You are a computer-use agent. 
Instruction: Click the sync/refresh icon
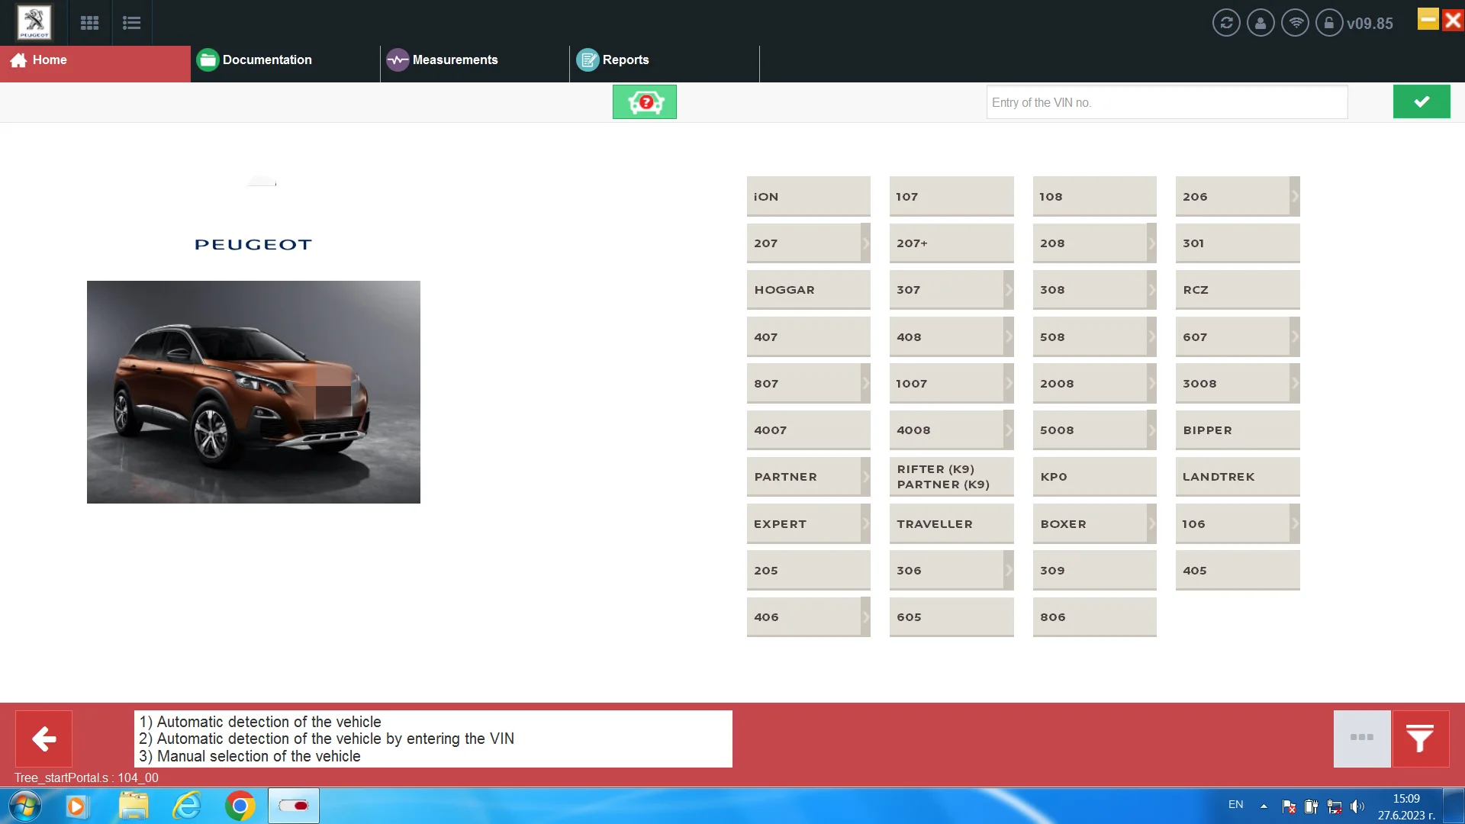click(x=1225, y=22)
